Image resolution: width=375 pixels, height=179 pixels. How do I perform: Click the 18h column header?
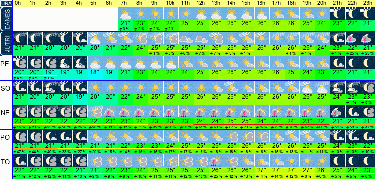click(x=291, y=3)
